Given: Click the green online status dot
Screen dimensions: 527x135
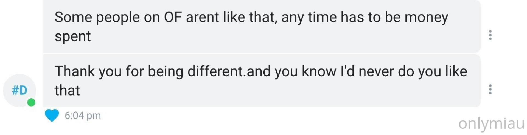Looking at the screenshot, I should (x=31, y=102).
